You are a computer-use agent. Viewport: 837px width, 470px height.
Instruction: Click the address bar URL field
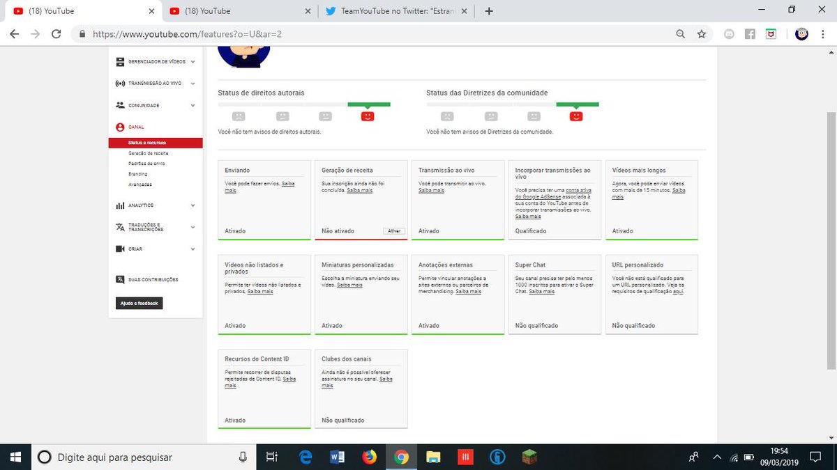(377, 33)
